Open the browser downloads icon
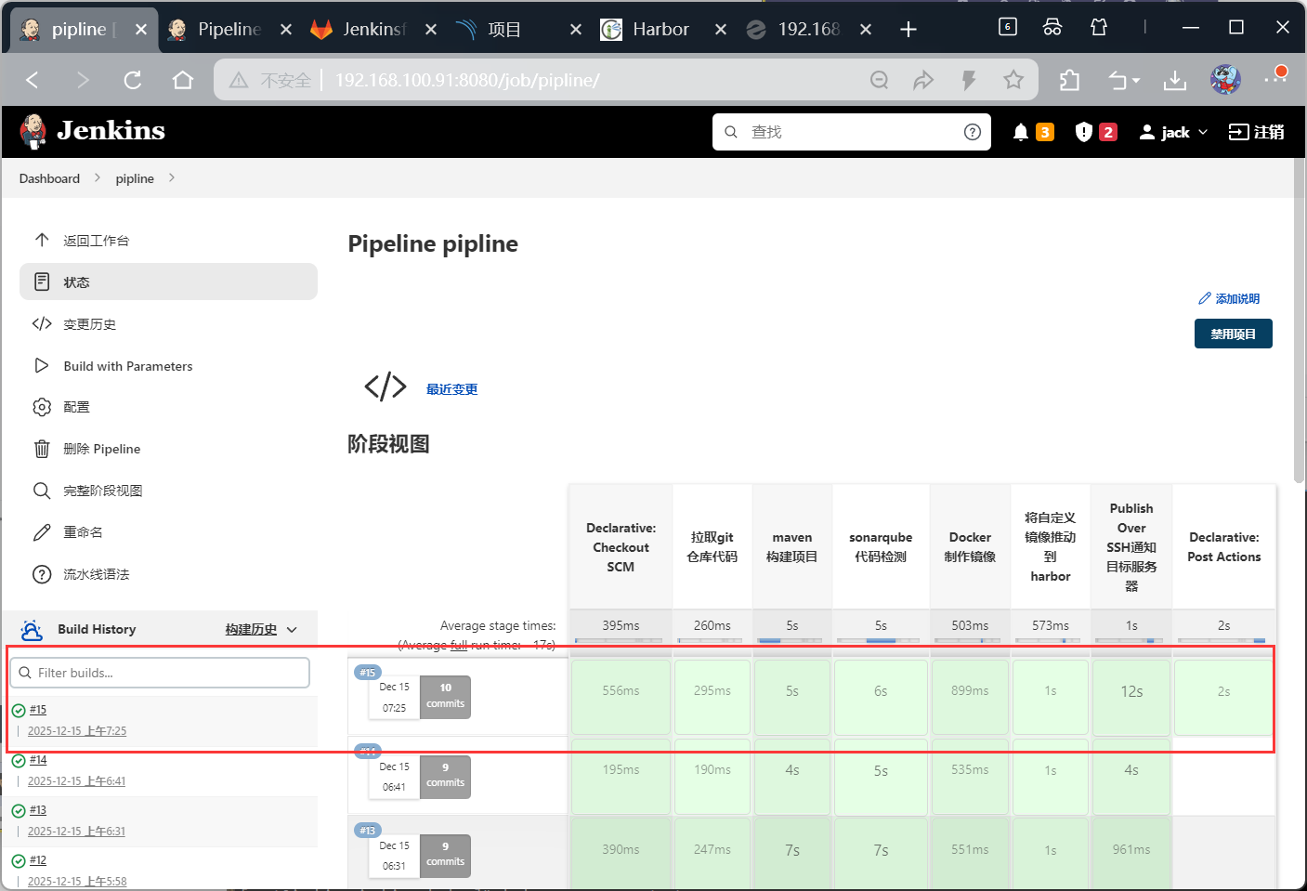Image resolution: width=1307 pixels, height=891 pixels. (x=1175, y=81)
